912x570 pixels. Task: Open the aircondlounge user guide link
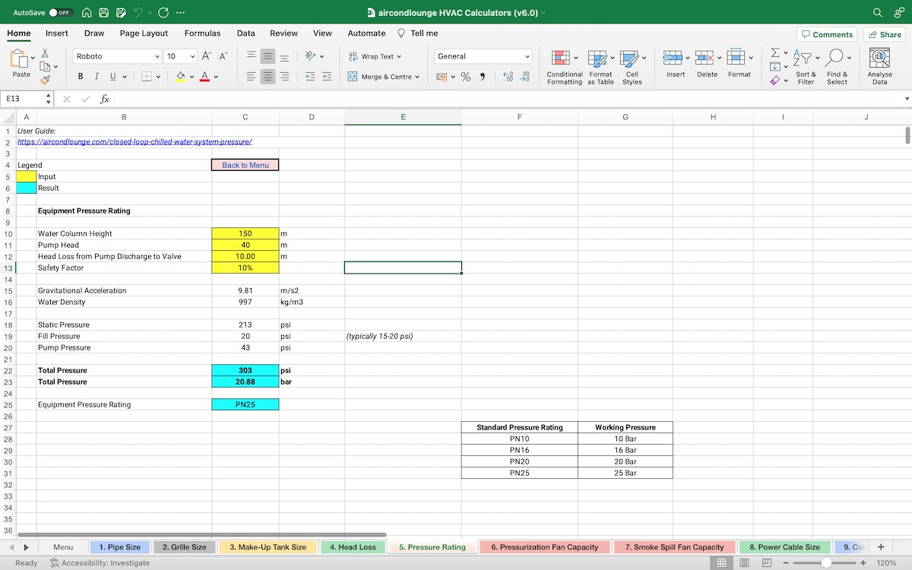[135, 142]
